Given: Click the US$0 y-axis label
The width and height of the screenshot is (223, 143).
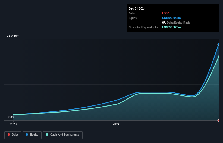Looking at the screenshot, I should [10, 117].
